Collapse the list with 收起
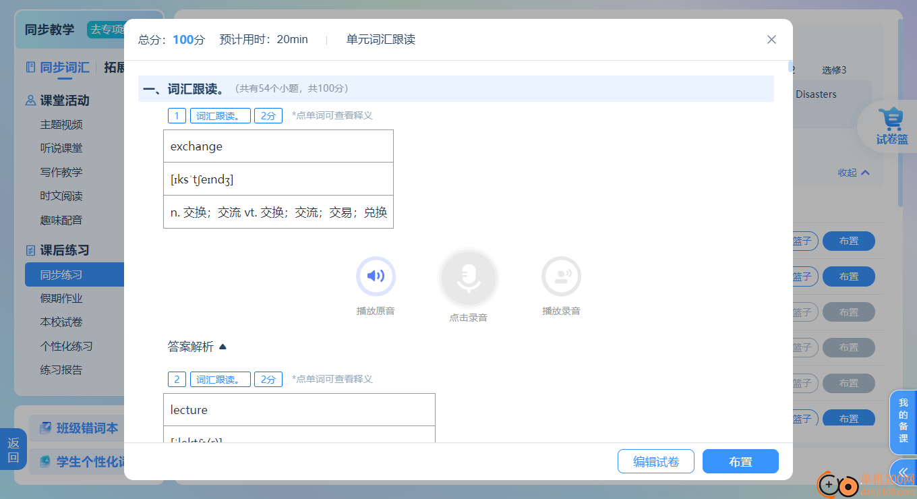The height and width of the screenshot is (499, 917). pyautogui.click(x=854, y=173)
